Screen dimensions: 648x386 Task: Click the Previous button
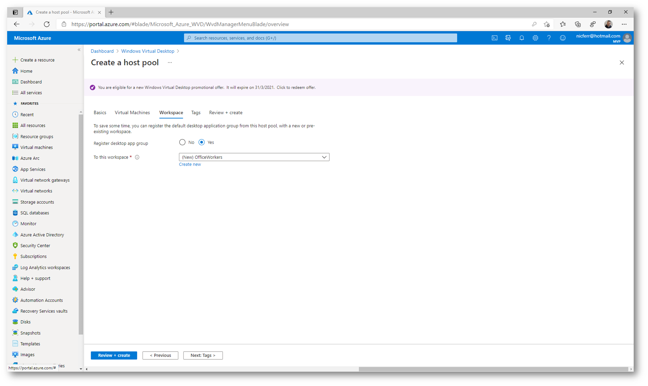click(160, 355)
